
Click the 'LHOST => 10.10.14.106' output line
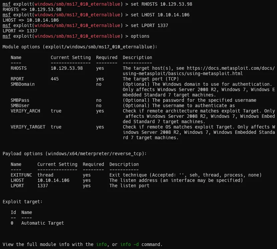pos(31,20)
